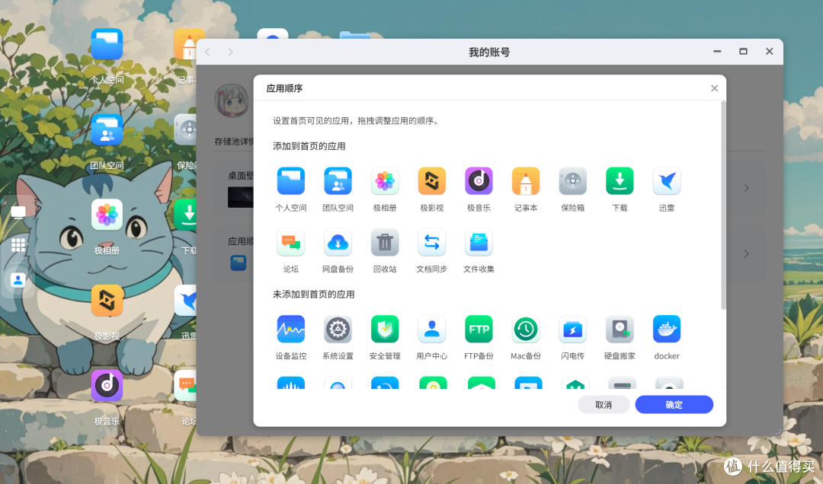Click the 添加到首页的应用 heading
Screen dimensions: 823x484
309,146
